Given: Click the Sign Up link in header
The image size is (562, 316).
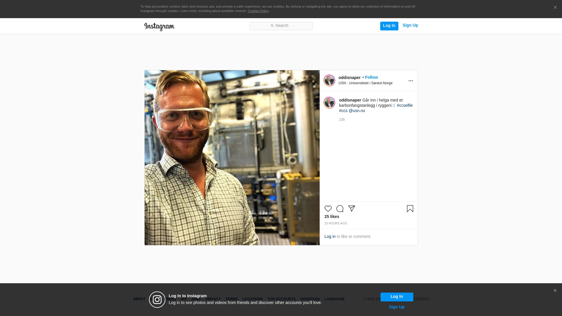Looking at the screenshot, I should tap(410, 25).
